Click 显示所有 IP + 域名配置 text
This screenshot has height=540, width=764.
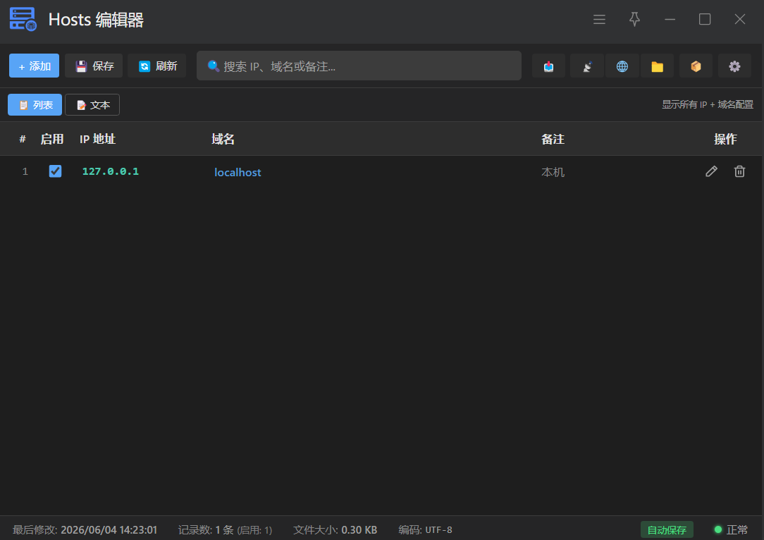(x=708, y=104)
